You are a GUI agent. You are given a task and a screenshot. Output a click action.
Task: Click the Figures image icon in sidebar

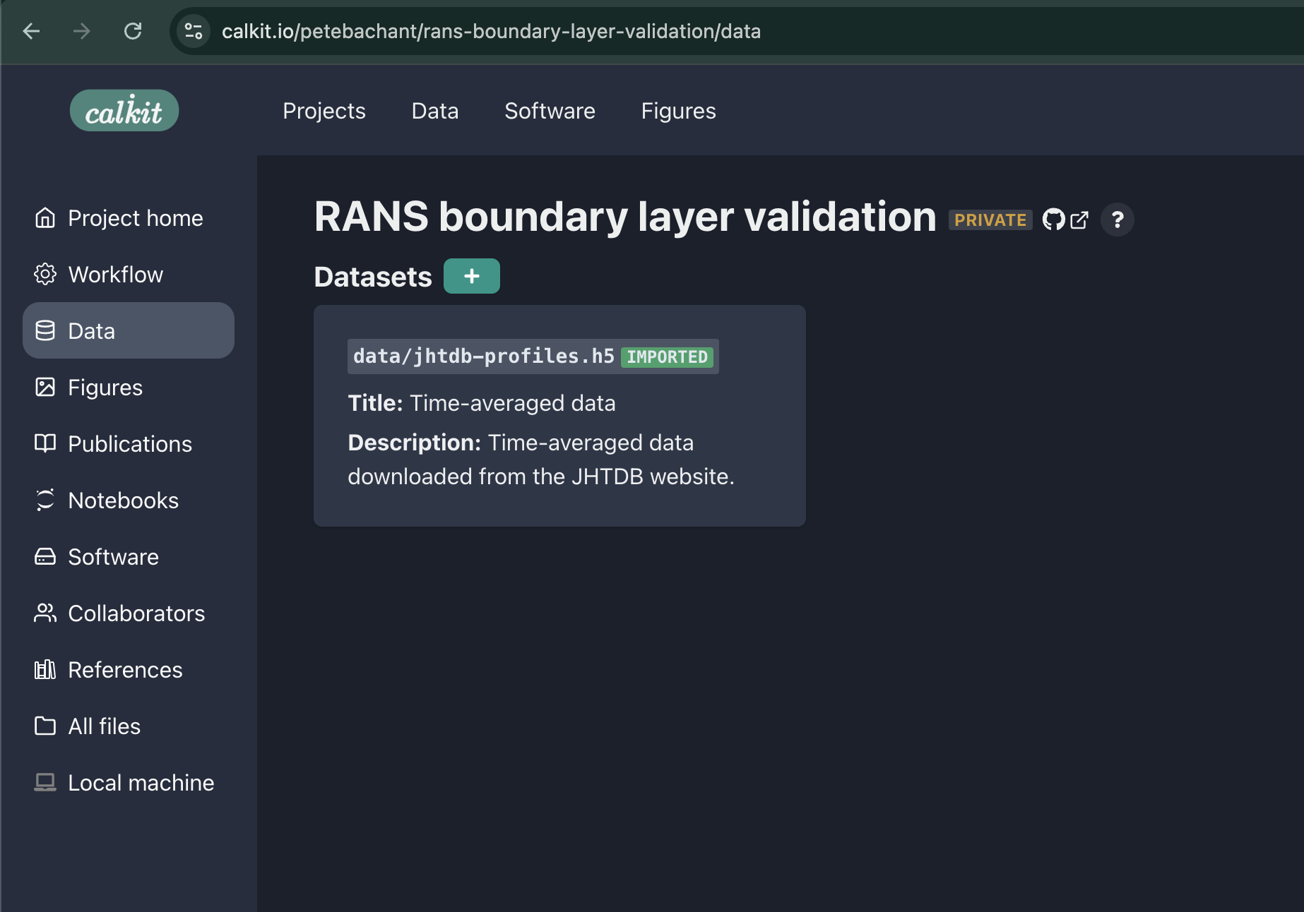[x=45, y=387]
